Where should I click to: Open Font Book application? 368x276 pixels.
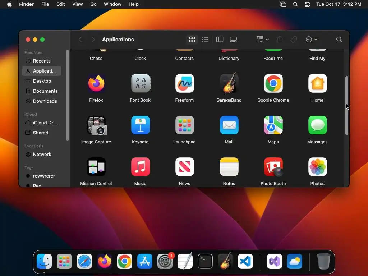[x=141, y=83]
